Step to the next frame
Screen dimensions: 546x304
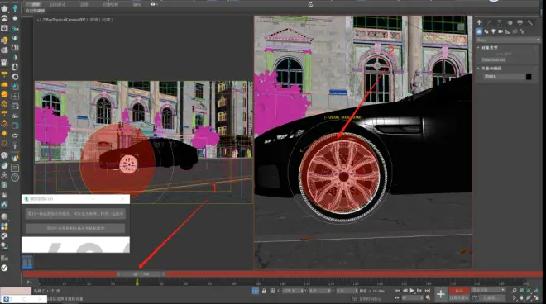[419, 291]
